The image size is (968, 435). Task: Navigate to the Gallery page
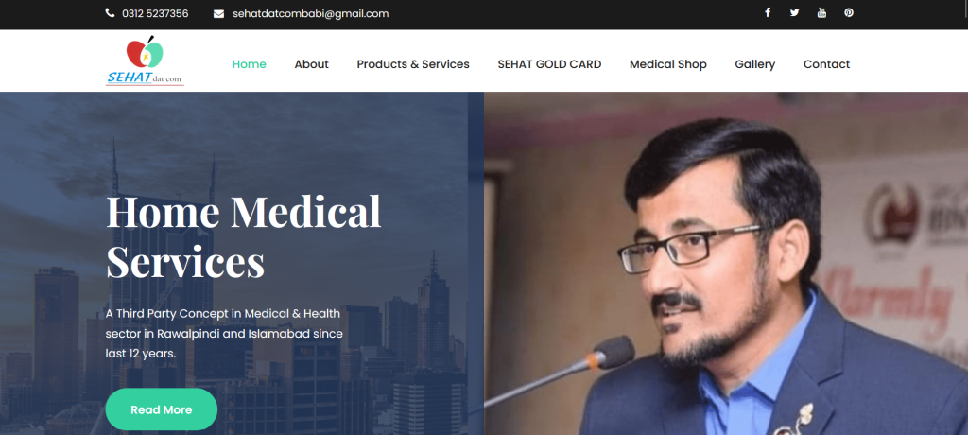755,64
